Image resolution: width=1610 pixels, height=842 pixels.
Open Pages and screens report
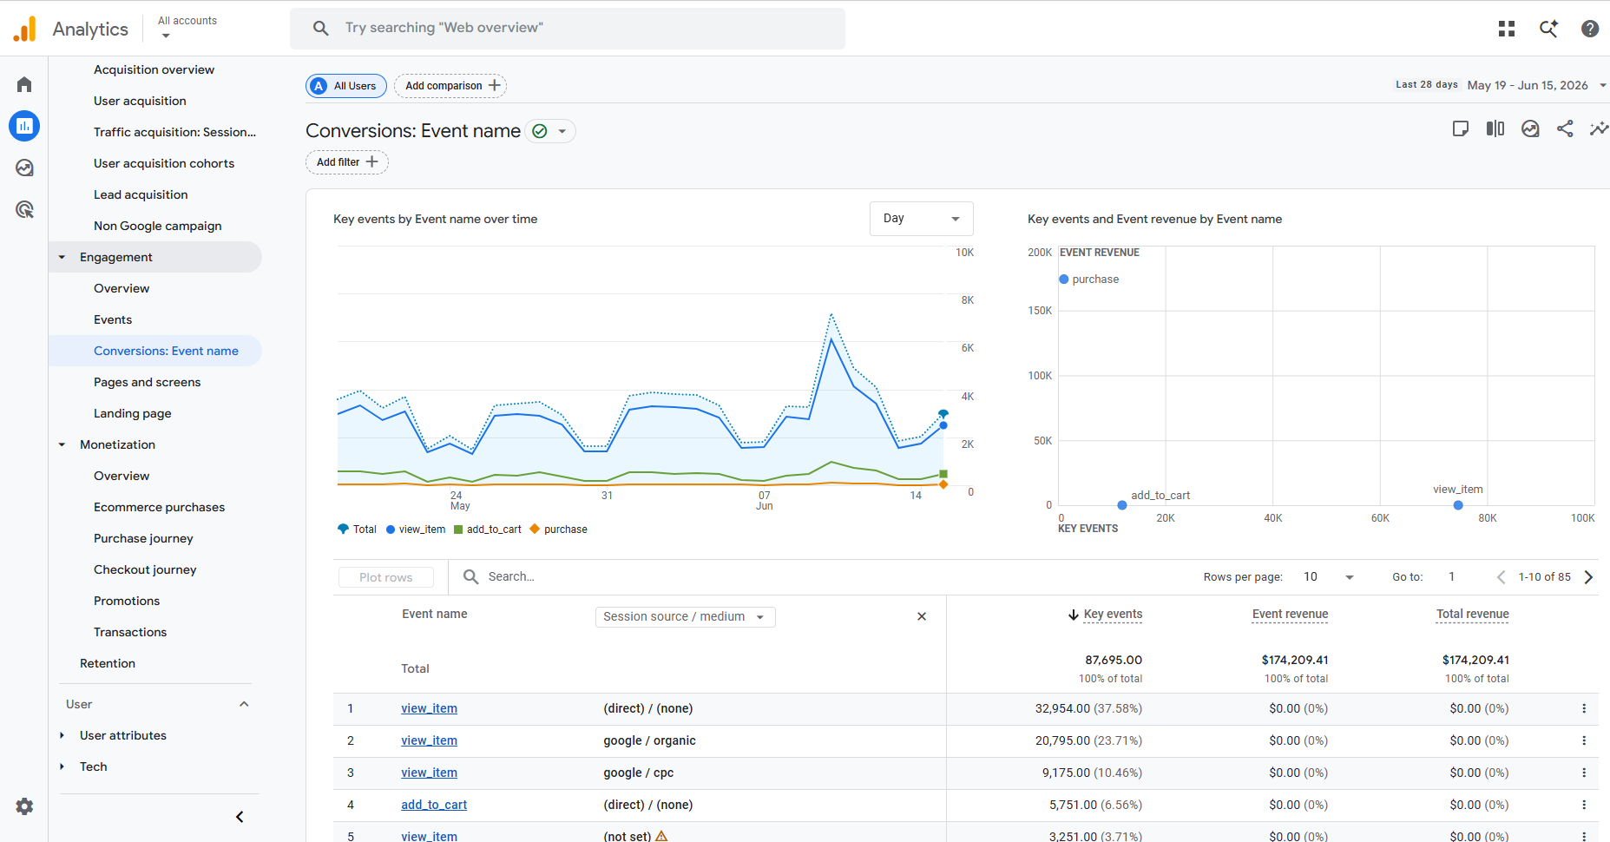(x=147, y=382)
